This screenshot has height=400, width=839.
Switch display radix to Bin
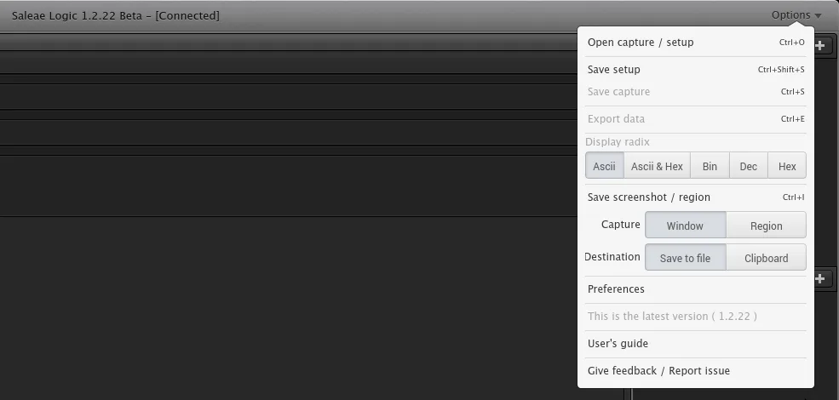710,166
